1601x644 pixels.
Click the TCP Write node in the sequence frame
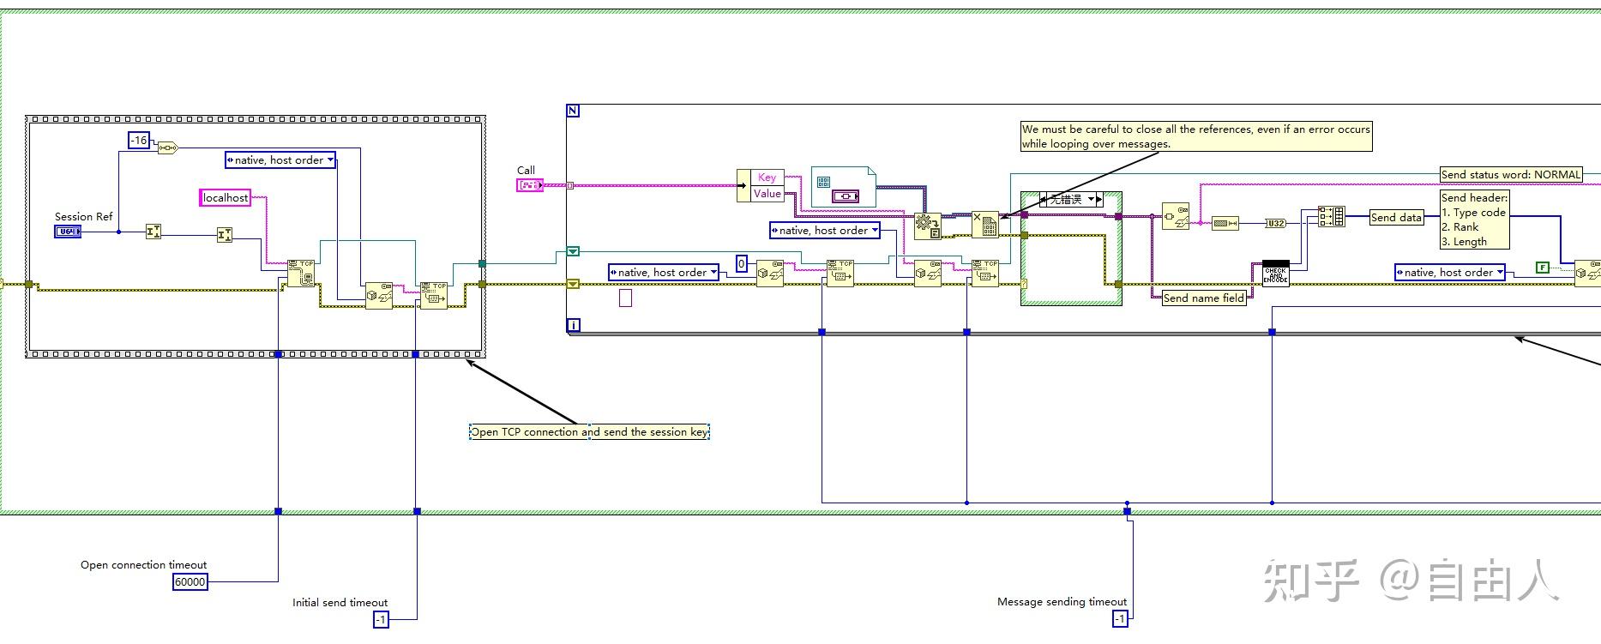433,296
